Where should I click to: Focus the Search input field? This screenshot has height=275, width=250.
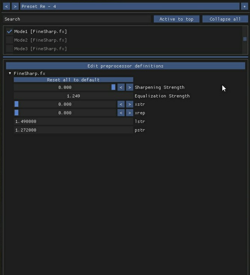77,19
